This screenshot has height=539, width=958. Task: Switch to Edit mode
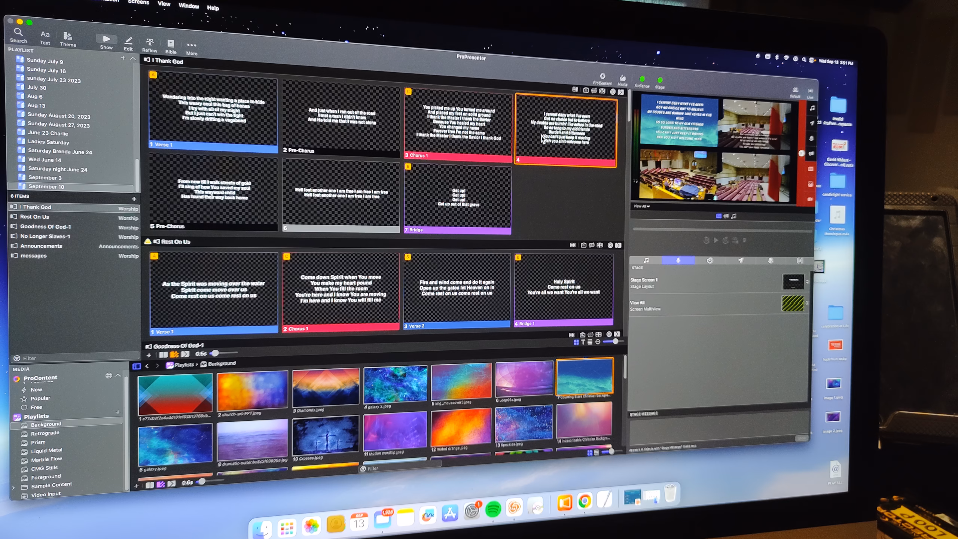(x=128, y=44)
